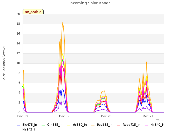Click the Redg715_in legend label
The height and width of the screenshot is (135, 181).
pos(132,125)
